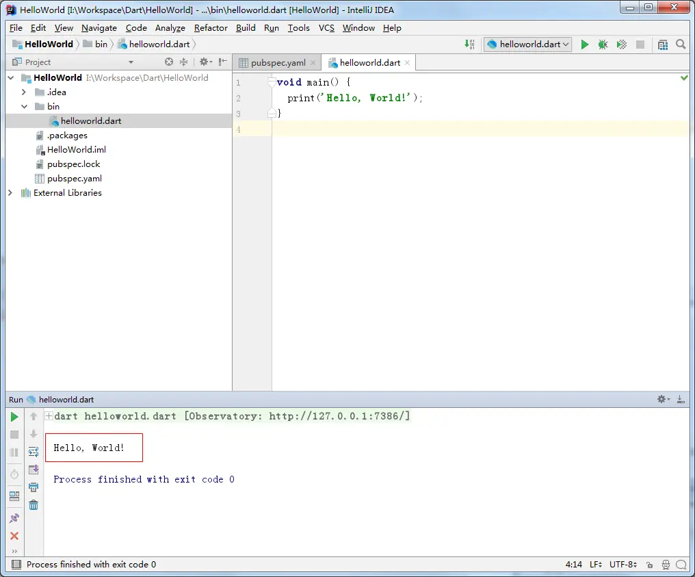Select pubspec.yaml in project tree
This screenshot has height=577, width=695.
point(75,178)
